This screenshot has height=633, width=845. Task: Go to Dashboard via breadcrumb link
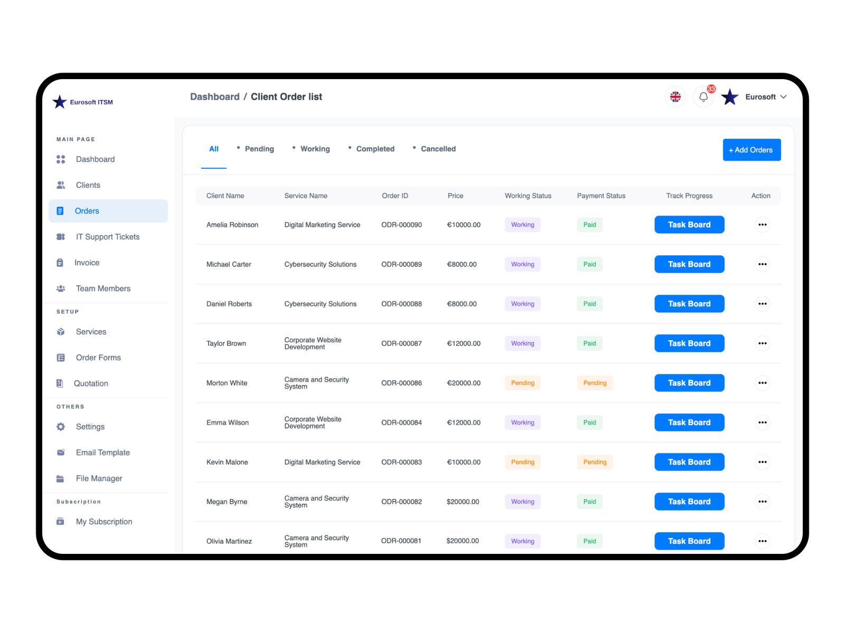(214, 97)
